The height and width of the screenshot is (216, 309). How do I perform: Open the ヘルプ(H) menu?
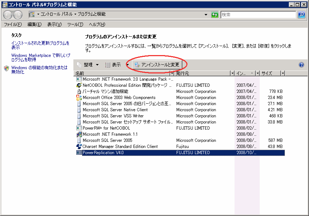pos(97,24)
